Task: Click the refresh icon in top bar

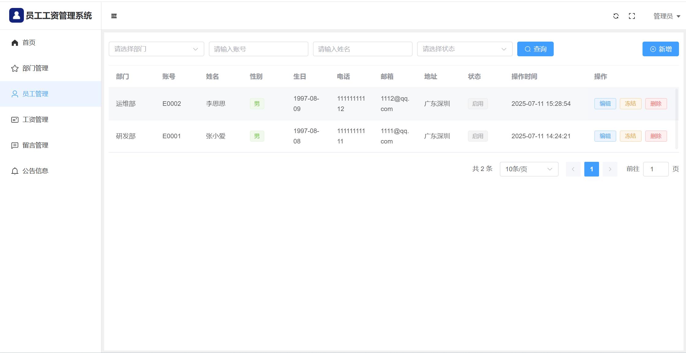Action: (616, 16)
